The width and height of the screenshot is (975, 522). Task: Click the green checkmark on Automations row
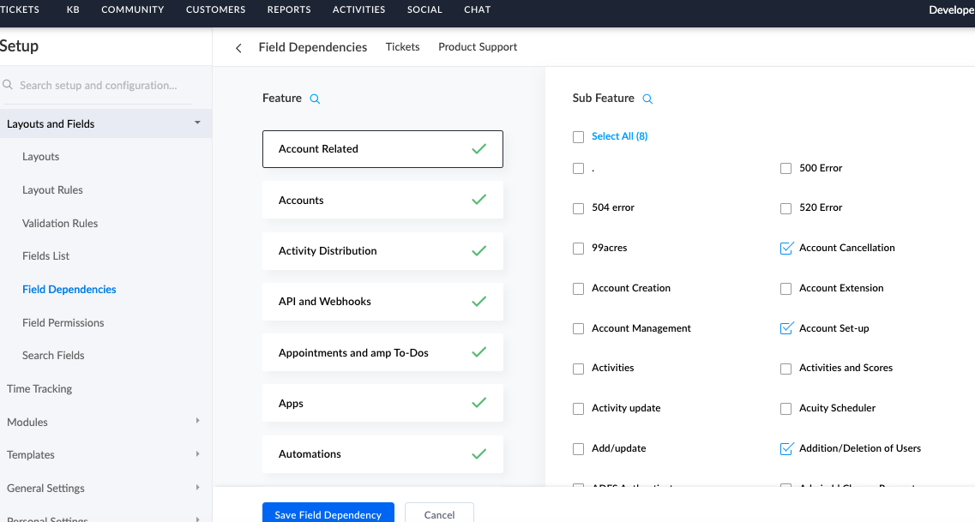pos(478,453)
